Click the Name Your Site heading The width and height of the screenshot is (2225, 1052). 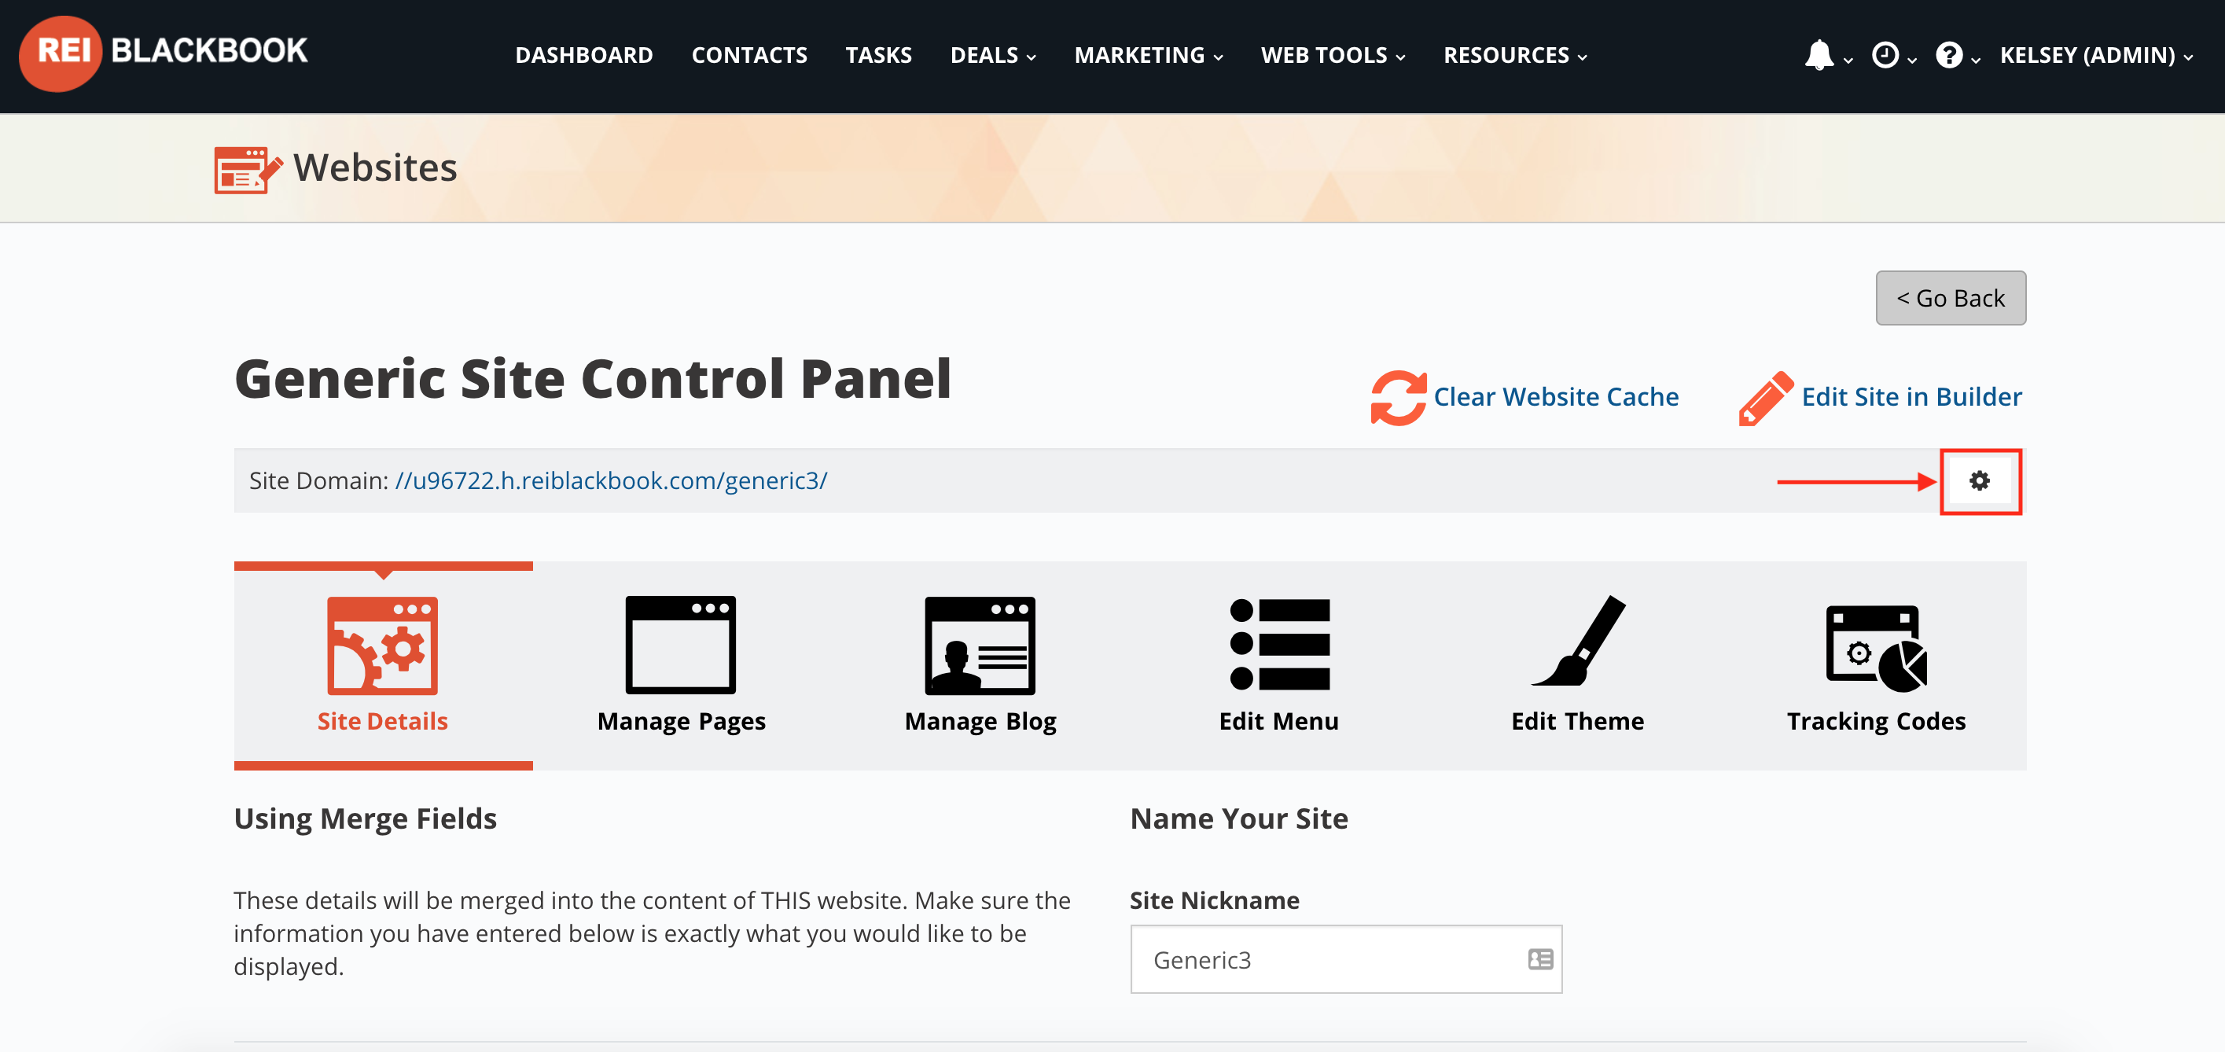[1238, 818]
